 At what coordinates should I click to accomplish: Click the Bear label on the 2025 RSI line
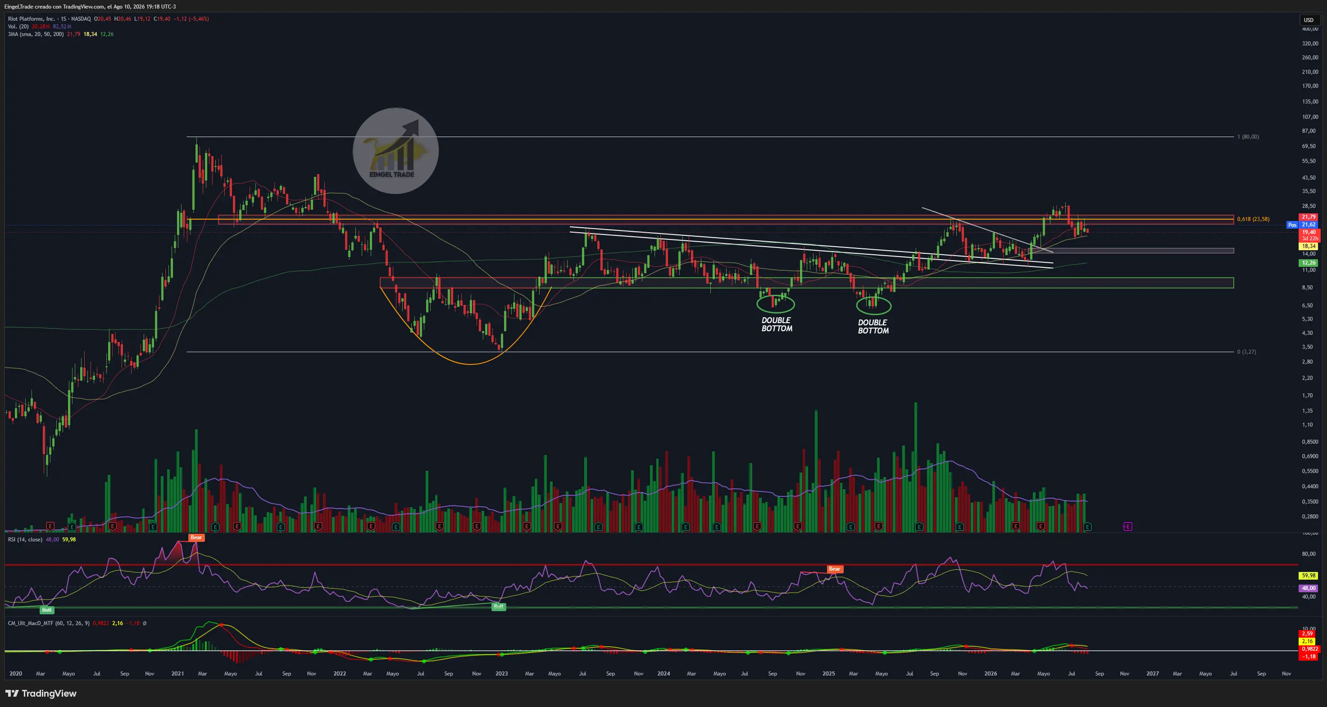point(835,568)
